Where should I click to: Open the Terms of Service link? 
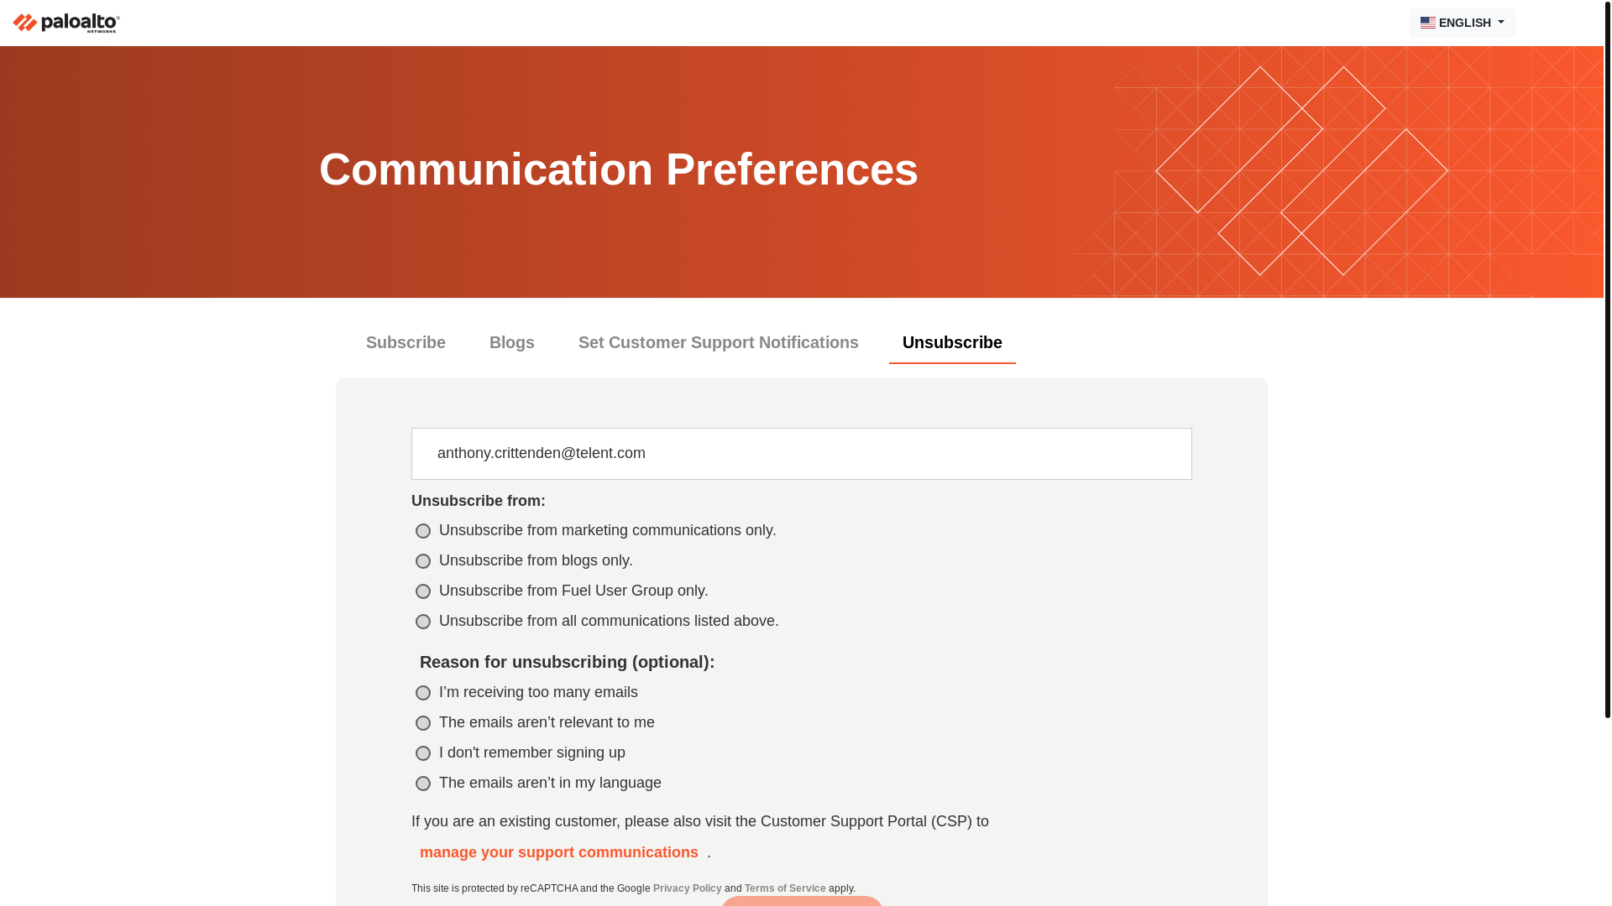[x=785, y=888]
